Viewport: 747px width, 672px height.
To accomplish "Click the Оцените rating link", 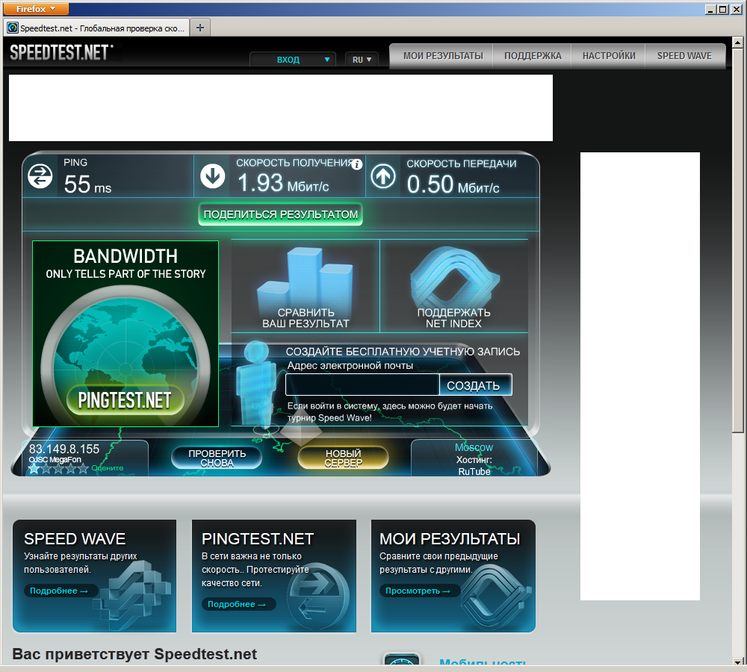I will [x=107, y=468].
